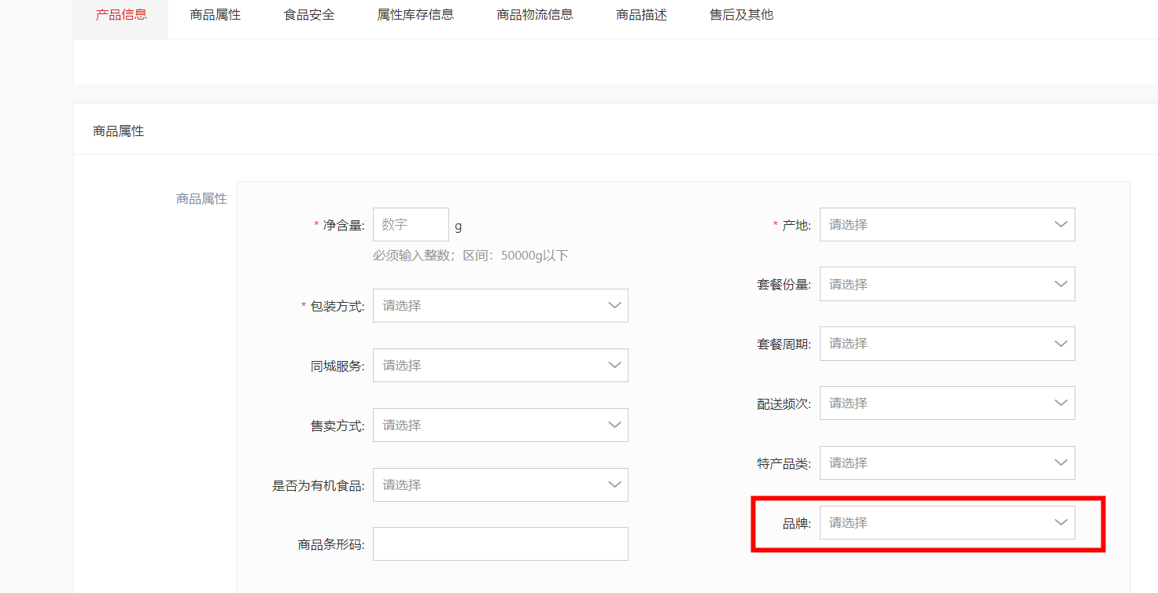
Task: Open the 是否为有机食品 dropdown
Action: [500, 485]
